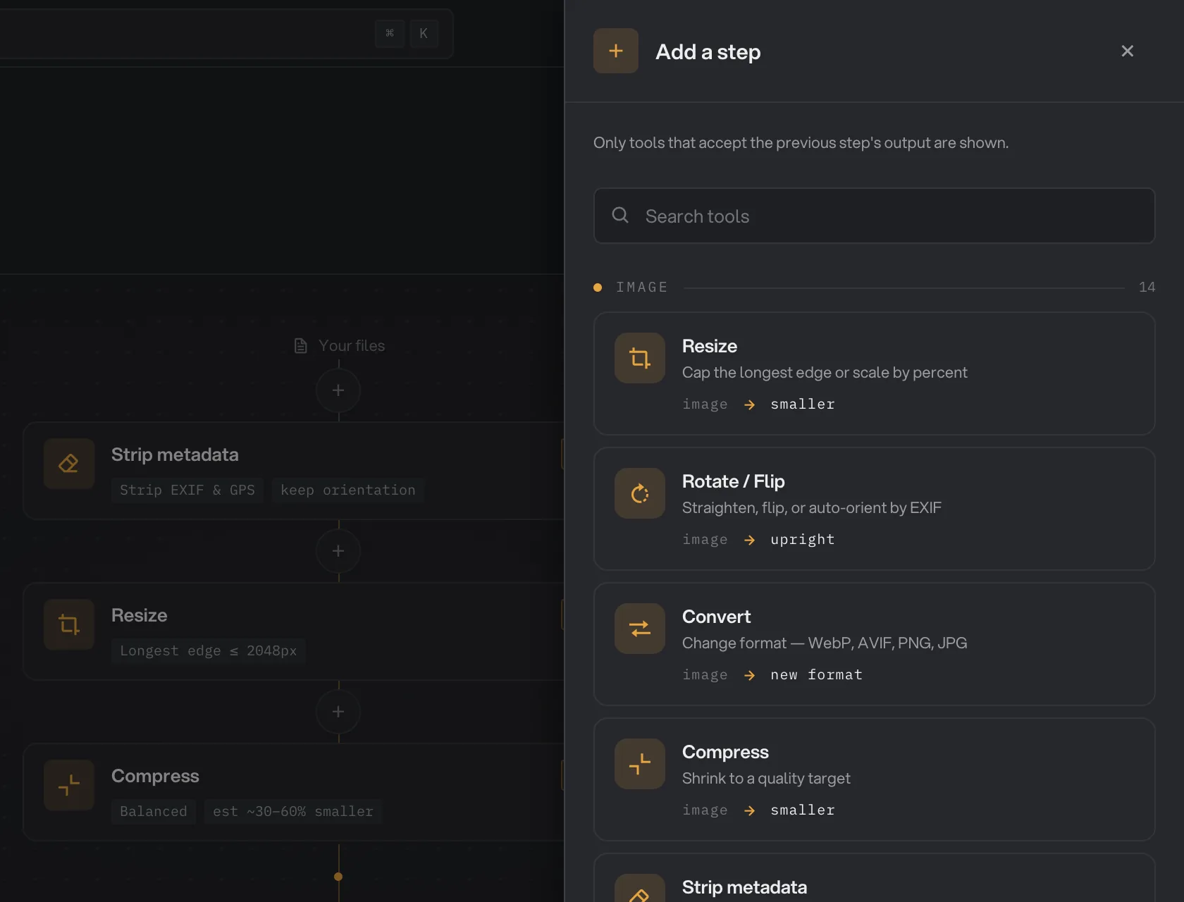The width and height of the screenshot is (1184, 902).
Task: Click the Convert arrows icon
Action: [x=639, y=629]
